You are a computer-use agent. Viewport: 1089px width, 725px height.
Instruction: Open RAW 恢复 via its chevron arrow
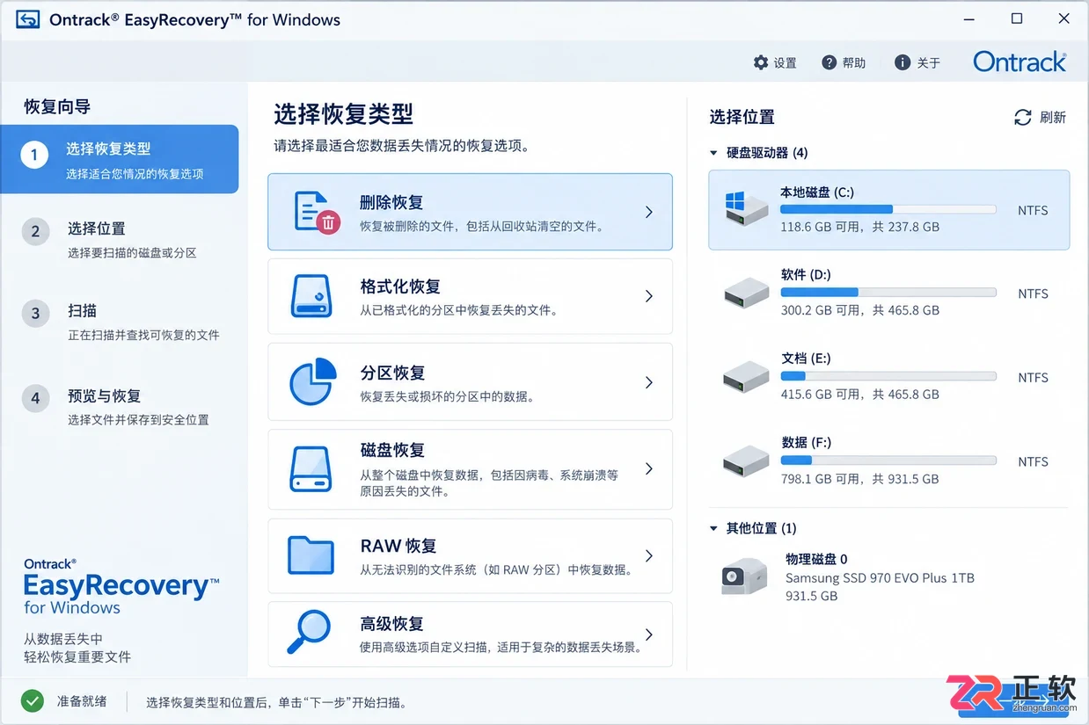tap(648, 555)
